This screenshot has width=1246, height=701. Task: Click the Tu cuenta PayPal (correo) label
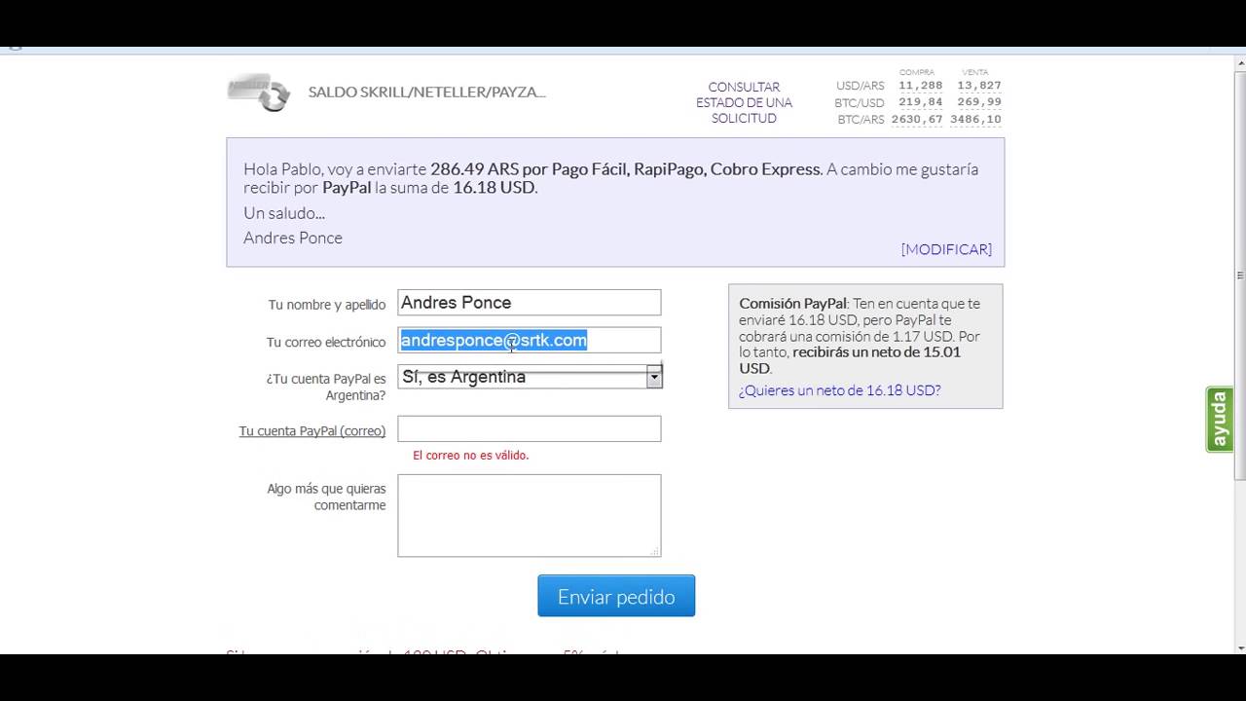pyautogui.click(x=312, y=430)
